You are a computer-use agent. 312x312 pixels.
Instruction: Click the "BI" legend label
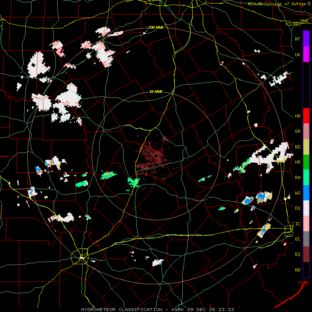point(297,254)
